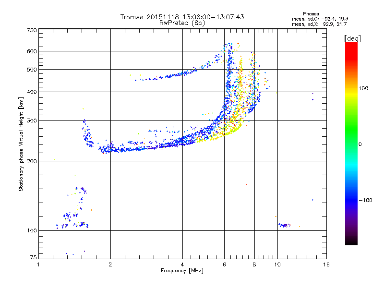
Task: Click the 'Phases' header label
Action: [311, 14]
